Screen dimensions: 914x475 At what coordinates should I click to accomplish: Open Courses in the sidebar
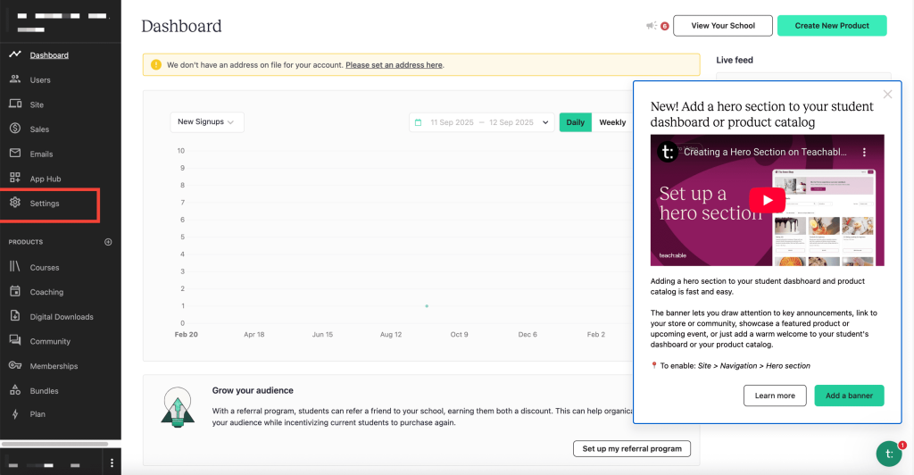[45, 267]
